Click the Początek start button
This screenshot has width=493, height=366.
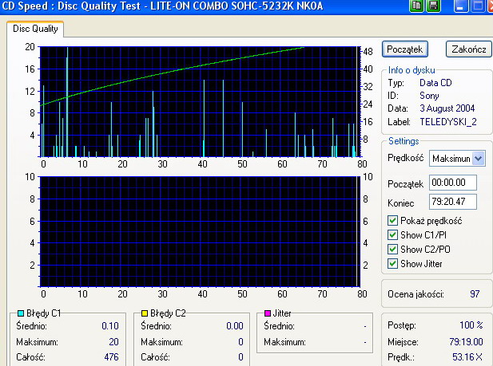tap(405, 49)
